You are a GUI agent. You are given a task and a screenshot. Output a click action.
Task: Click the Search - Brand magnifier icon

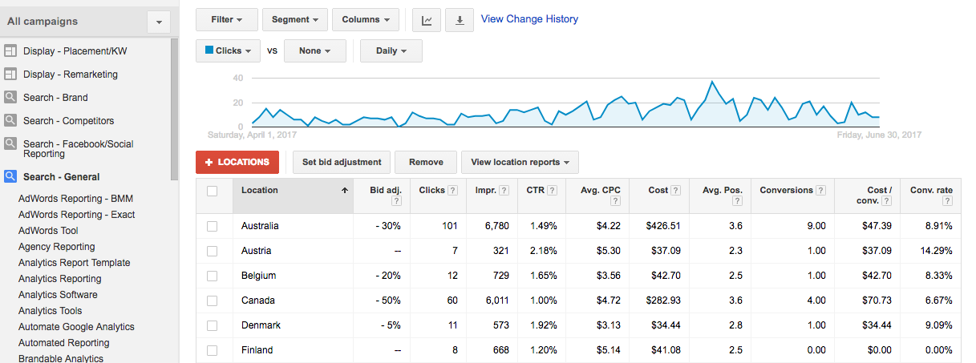tap(10, 98)
